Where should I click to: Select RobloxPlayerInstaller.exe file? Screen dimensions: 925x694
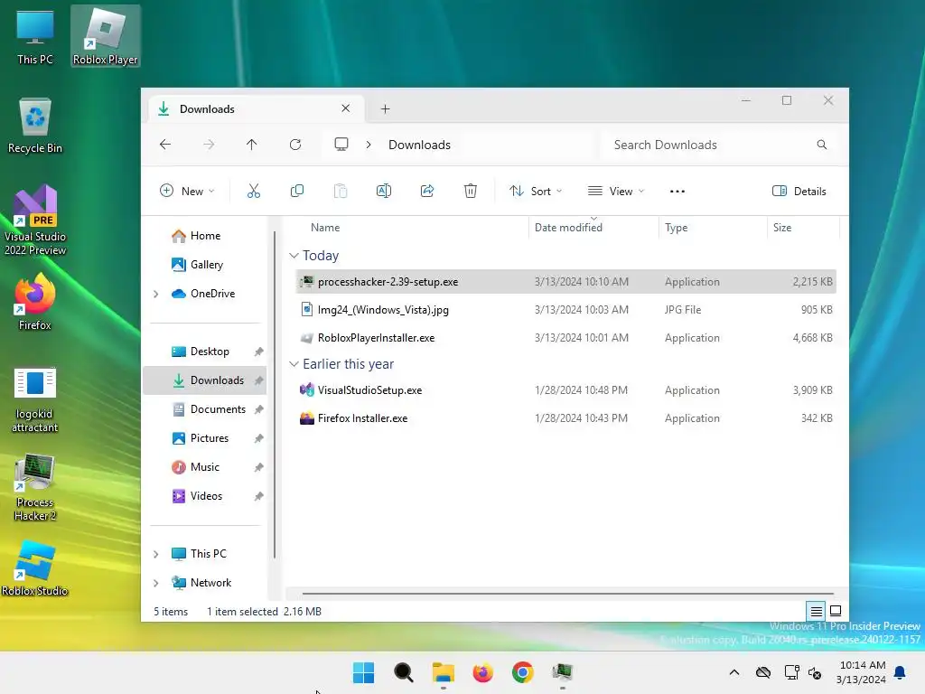[x=565, y=338]
